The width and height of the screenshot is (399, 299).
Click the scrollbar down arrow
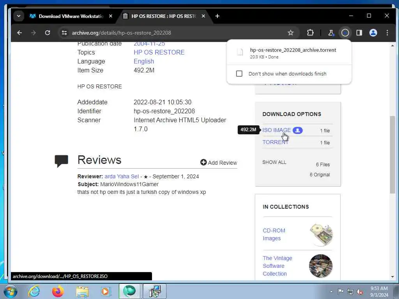pyautogui.click(x=392, y=277)
